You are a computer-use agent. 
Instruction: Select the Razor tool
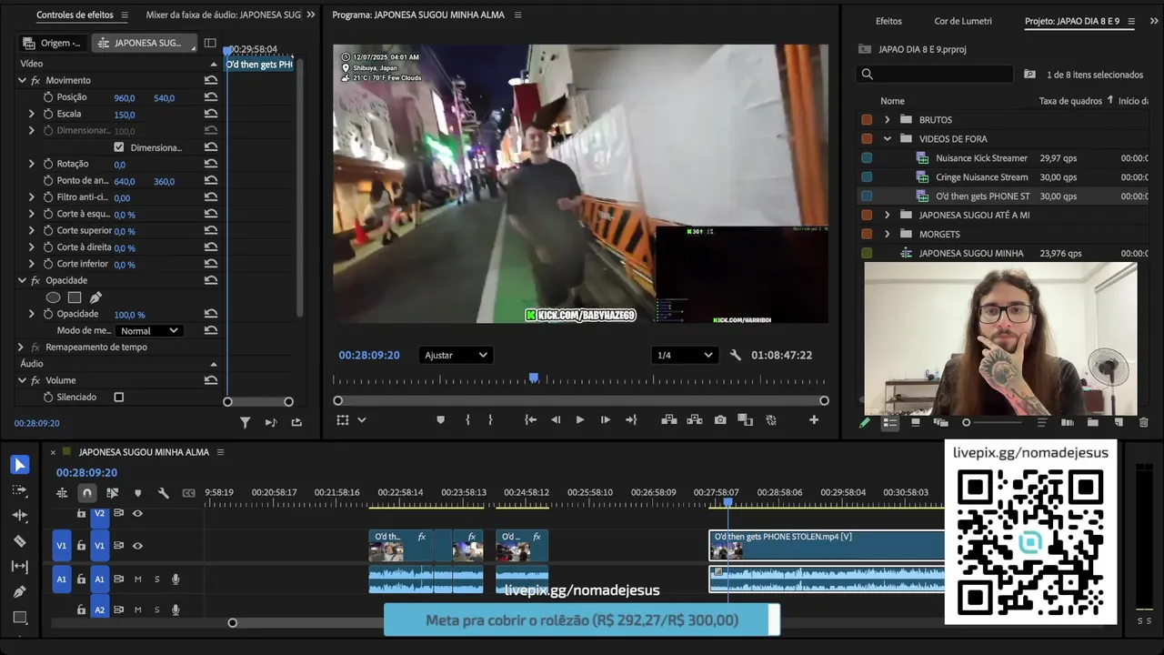pos(19,541)
